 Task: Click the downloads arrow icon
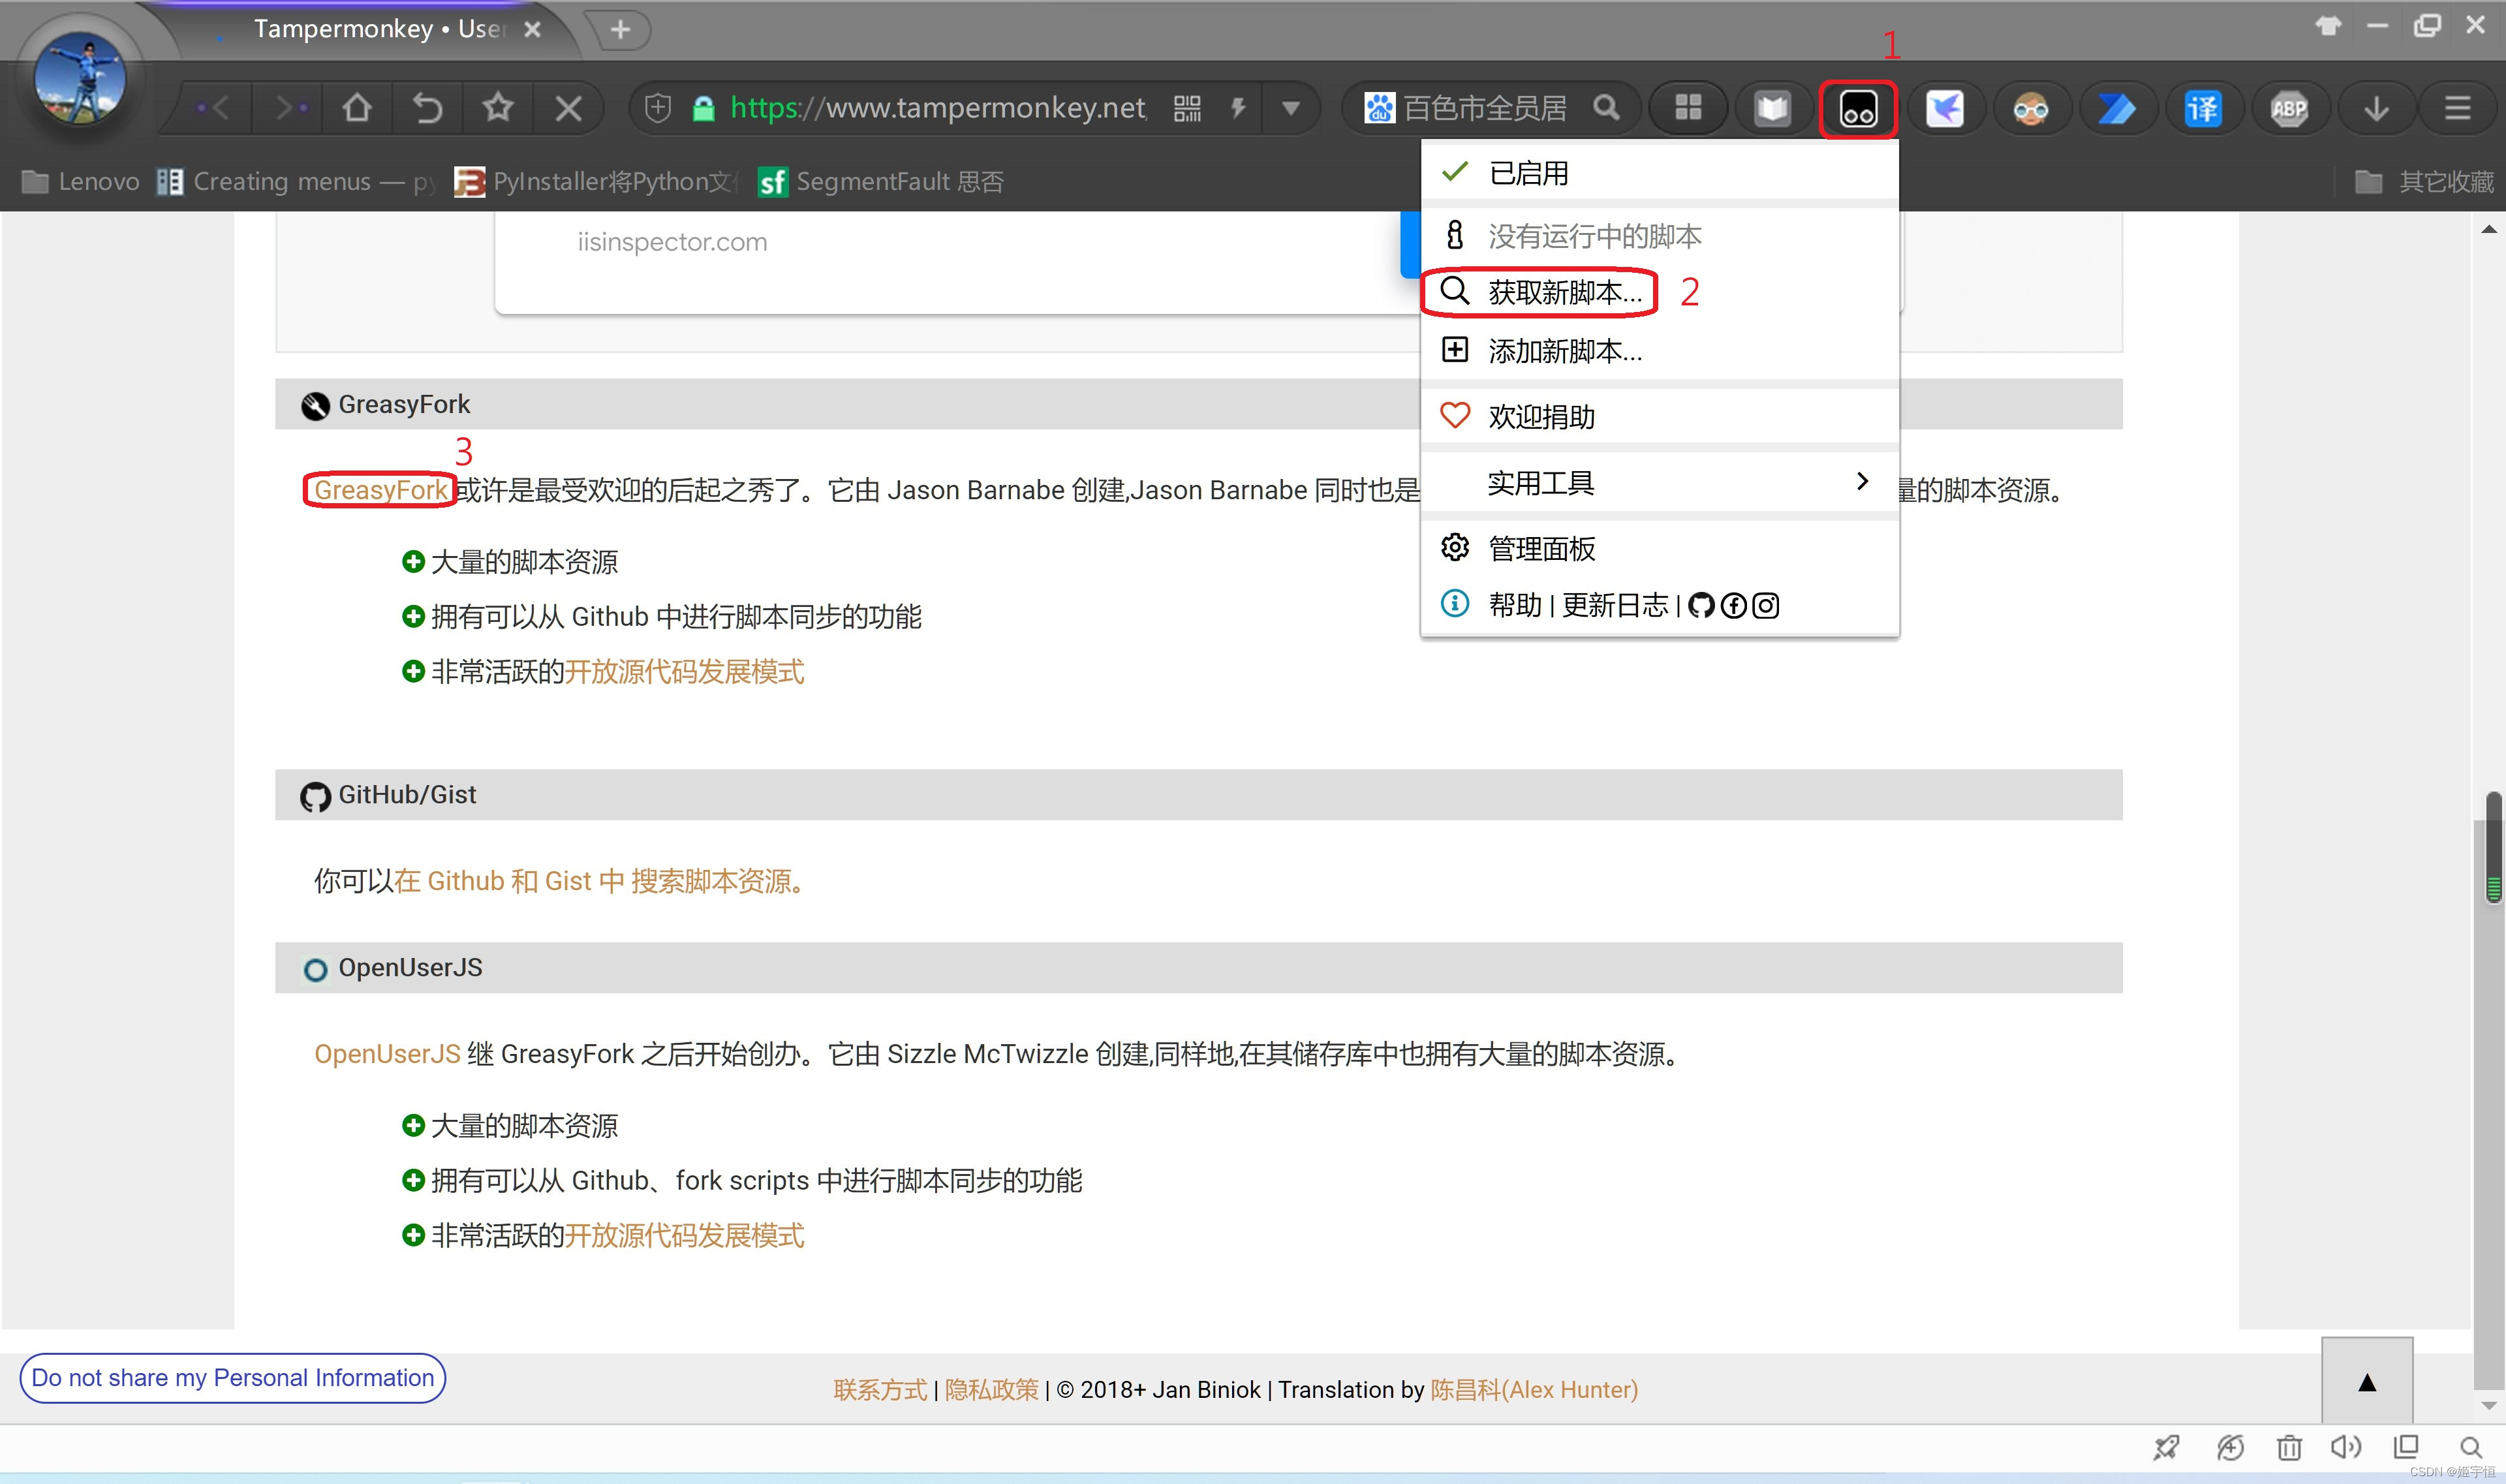click(2376, 109)
